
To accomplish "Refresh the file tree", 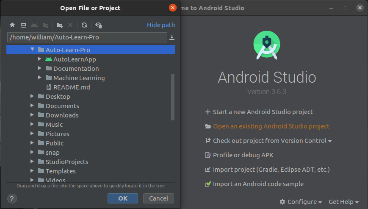I will pyautogui.click(x=84, y=25).
